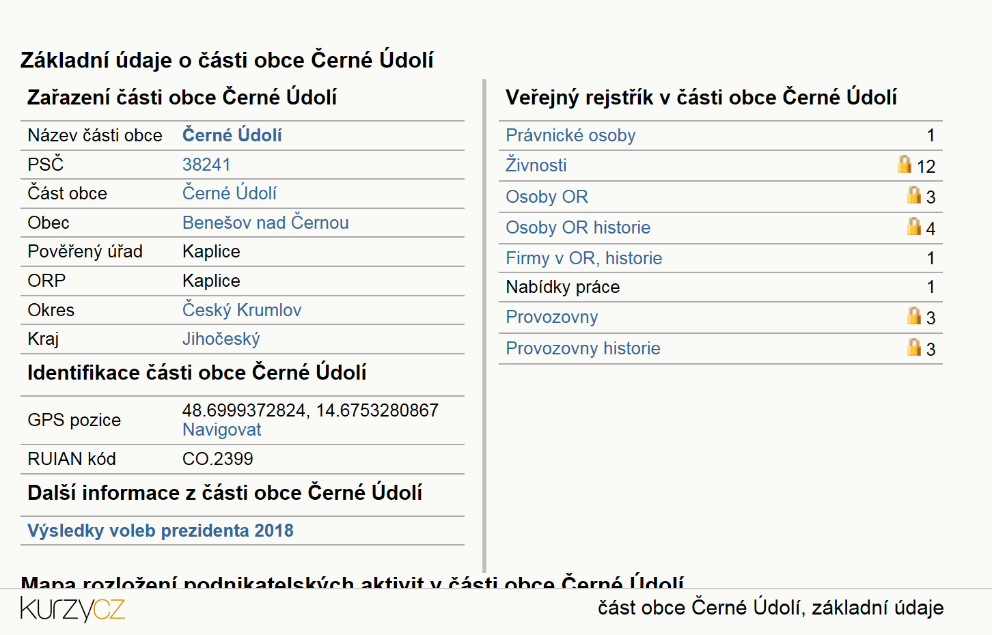Click the bold Černé Údolí name link

coord(232,135)
